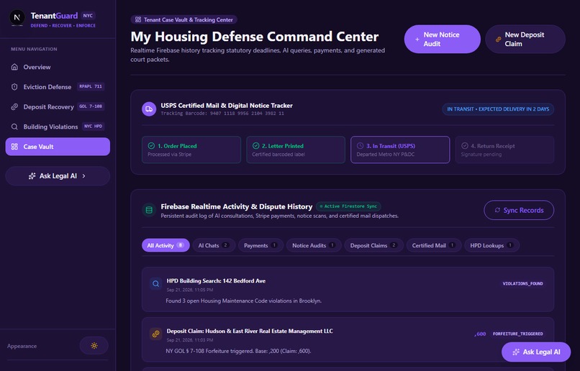Create a New Deposit Claim
This screenshot has width=580, height=371.
[x=525, y=39]
